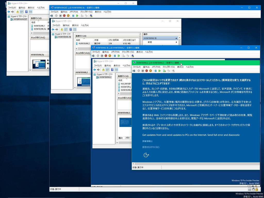Toggle action pane icon in outermost W10IPHVHOST manager toolbar
Screen dimensions: 264x198
(30, 12)
